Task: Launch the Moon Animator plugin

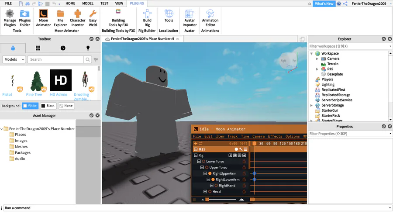Action: pyautogui.click(x=43, y=18)
